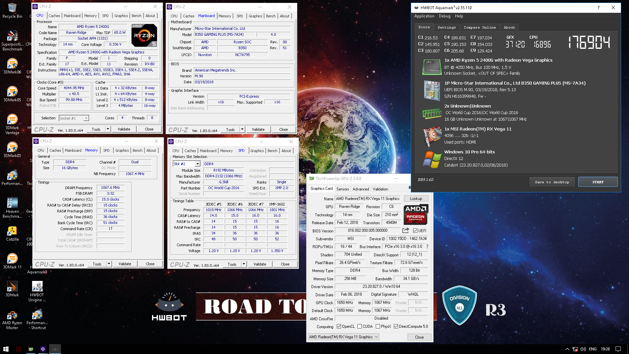Open the Application menu in Aquamark
629x354 pixels.
424,16
